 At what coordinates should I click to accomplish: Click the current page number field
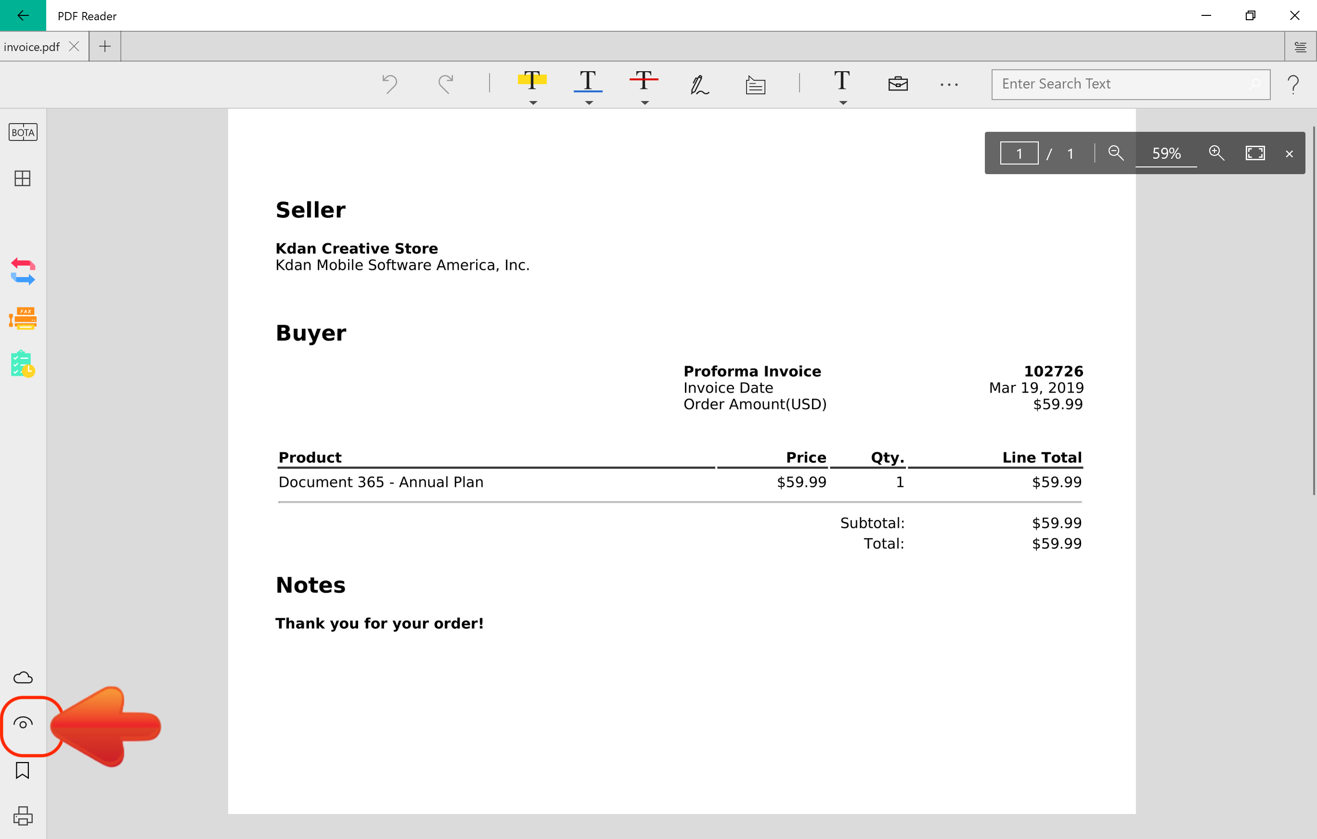1020,153
